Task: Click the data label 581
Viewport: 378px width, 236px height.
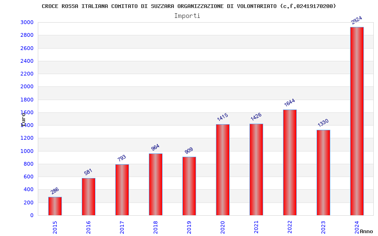Action: (x=88, y=172)
